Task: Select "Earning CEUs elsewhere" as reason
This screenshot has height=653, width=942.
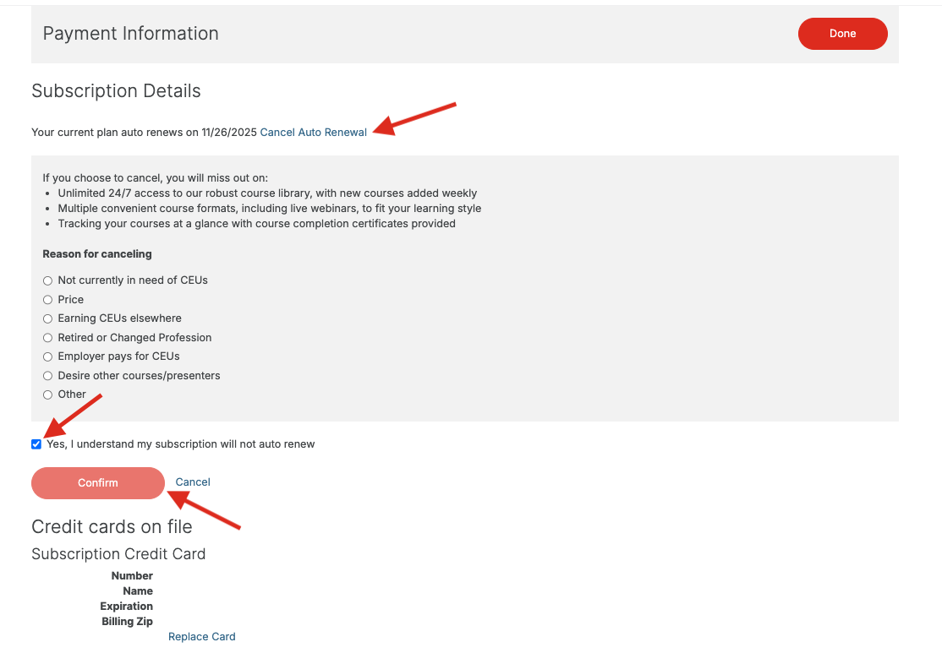Action: (47, 318)
